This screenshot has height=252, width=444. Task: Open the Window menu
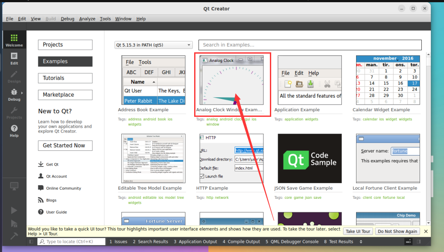123,19
